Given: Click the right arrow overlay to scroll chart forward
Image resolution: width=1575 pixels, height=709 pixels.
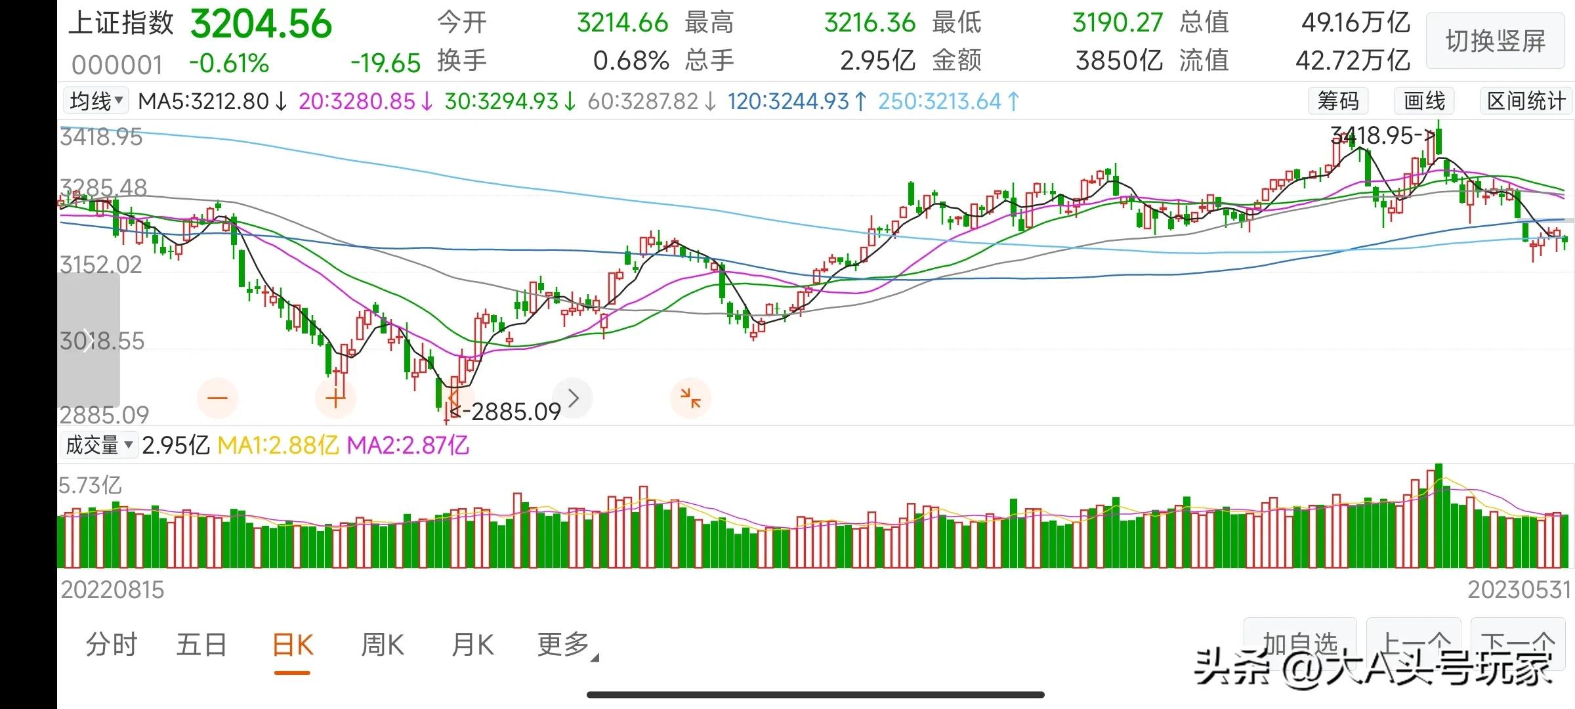Looking at the screenshot, I should coord(572,397).
